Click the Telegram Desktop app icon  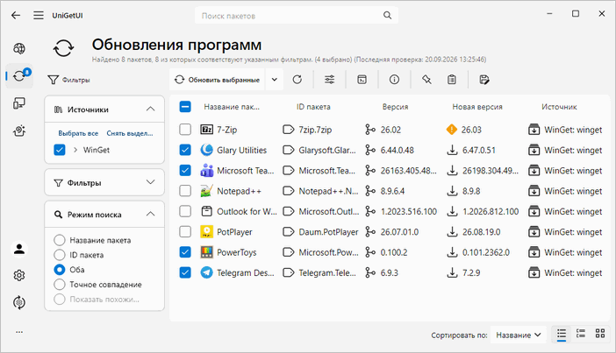206,272
